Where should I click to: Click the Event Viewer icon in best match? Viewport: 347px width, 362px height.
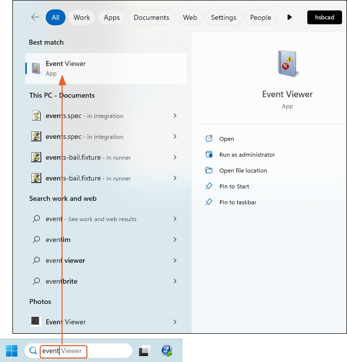[x=36, y=68]
